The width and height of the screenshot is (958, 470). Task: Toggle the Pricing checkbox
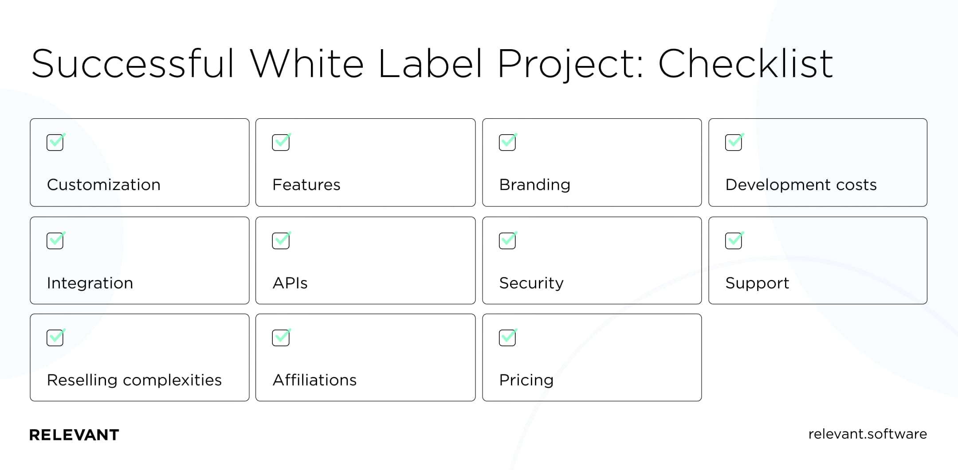pyautogui.click(x=508, y=338)
